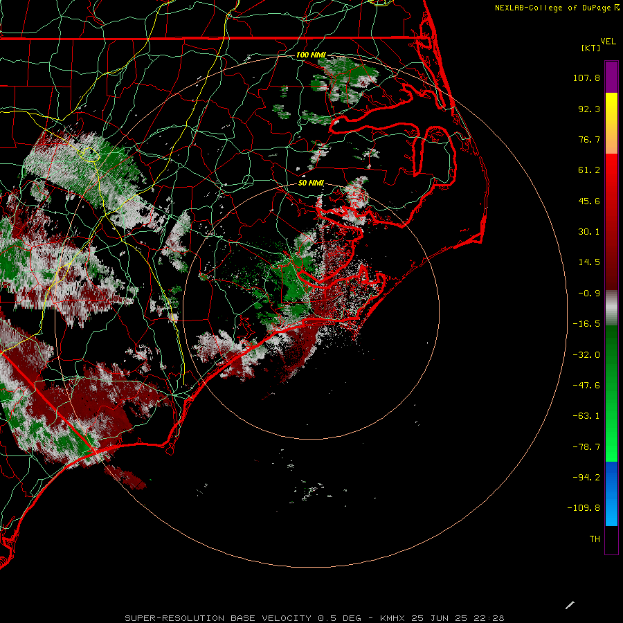Viewport: 623px width, 623px height.
Task: Click the VEL legend title
Action: [x=608, y=42]
